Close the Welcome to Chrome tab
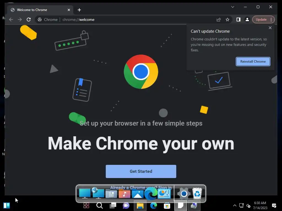Viewport: 282px width, 211px height. (69, 10)
